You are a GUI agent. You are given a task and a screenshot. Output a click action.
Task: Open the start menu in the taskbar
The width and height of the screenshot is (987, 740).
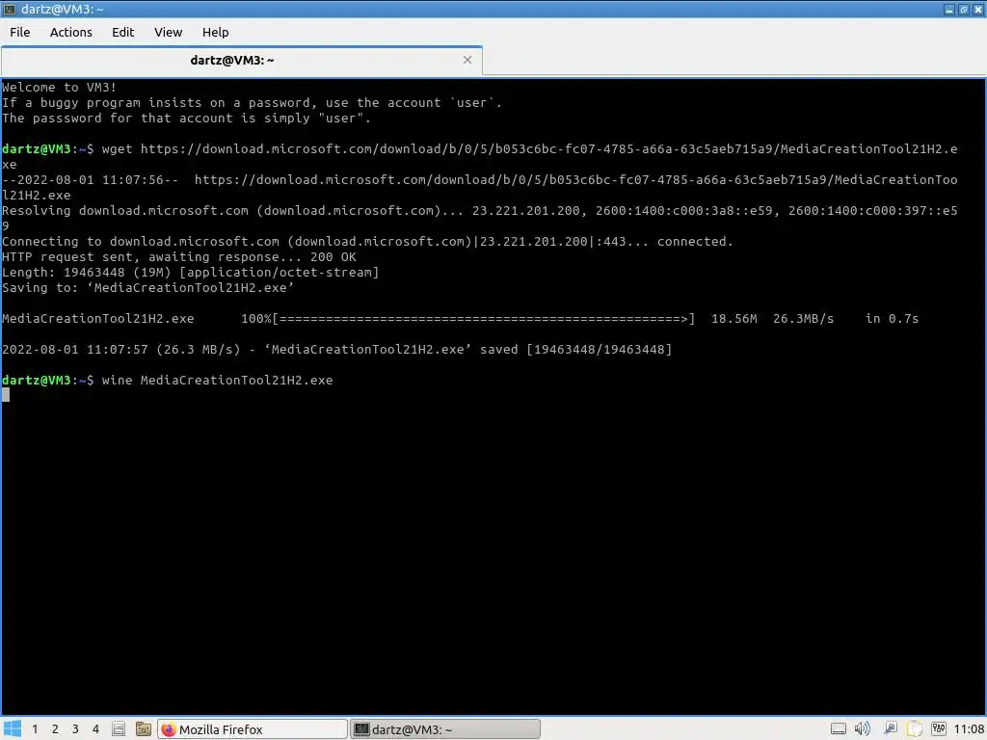13,728
